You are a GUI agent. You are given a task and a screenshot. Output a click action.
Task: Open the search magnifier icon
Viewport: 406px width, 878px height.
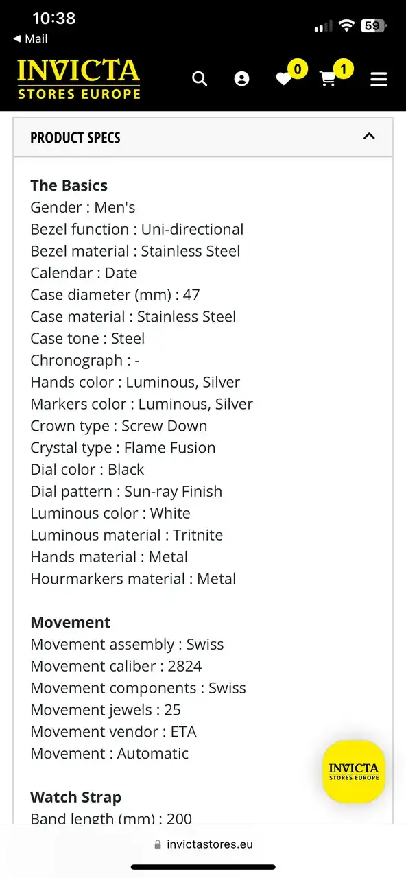200,79
